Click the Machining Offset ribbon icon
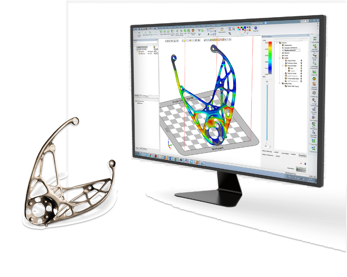 [x=193, y=31]
